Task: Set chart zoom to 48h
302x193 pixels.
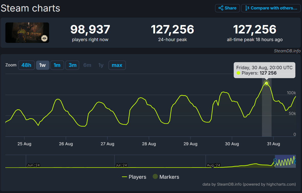Action: [x=26, y=65]
